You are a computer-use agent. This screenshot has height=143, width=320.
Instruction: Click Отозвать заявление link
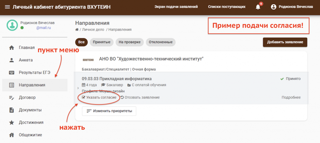(142, 98)
